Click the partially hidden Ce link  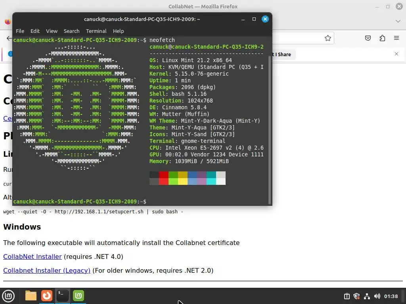(x=8, y=119)
